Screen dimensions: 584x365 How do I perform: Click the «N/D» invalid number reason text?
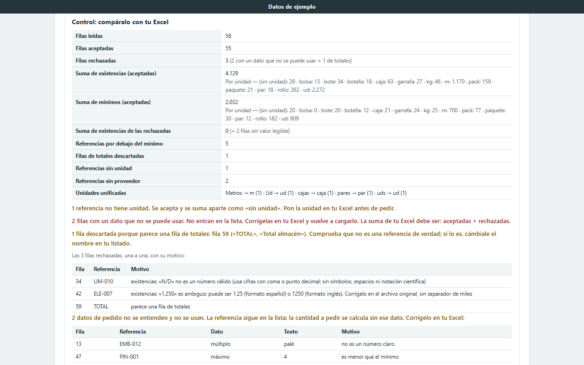(278, 282)
